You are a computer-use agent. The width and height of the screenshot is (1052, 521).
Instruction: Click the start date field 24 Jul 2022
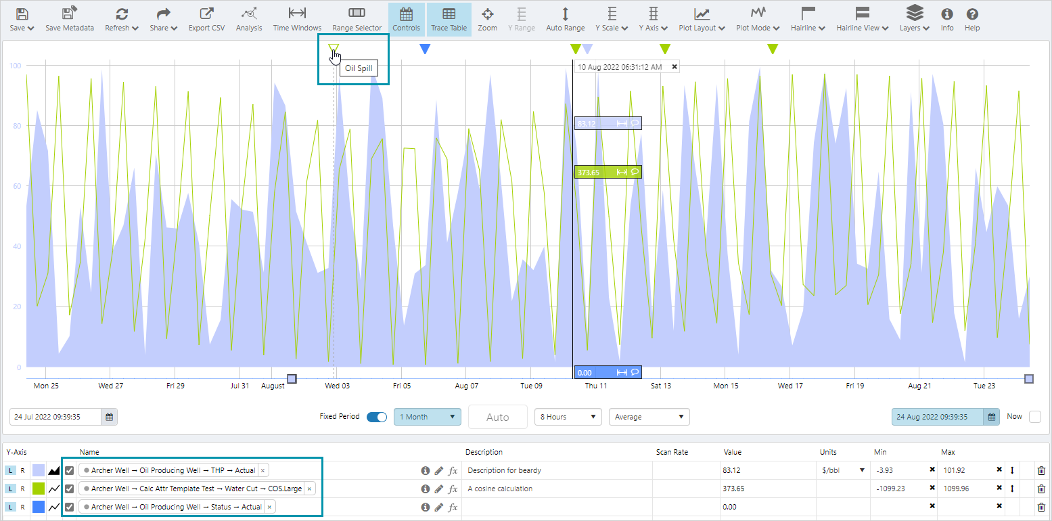tap(55, 417)
